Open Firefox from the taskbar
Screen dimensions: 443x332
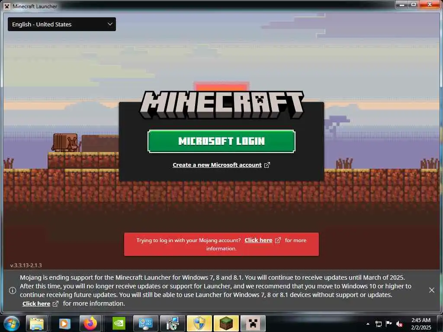click(x=90, y=323)
